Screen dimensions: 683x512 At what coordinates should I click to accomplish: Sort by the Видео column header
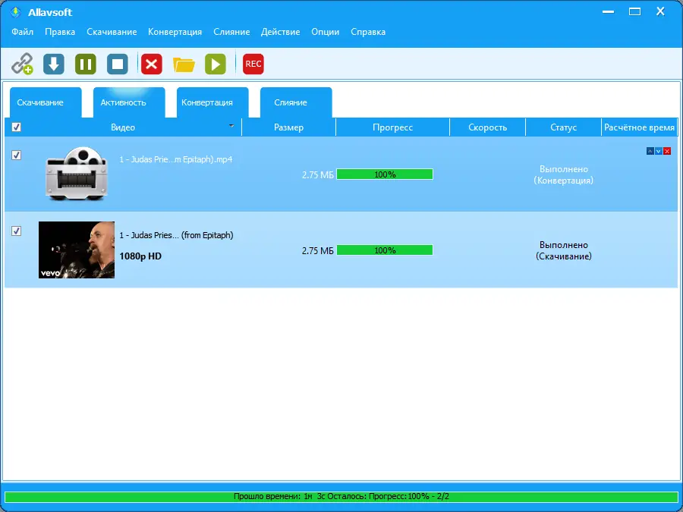(x=123, y=127)
